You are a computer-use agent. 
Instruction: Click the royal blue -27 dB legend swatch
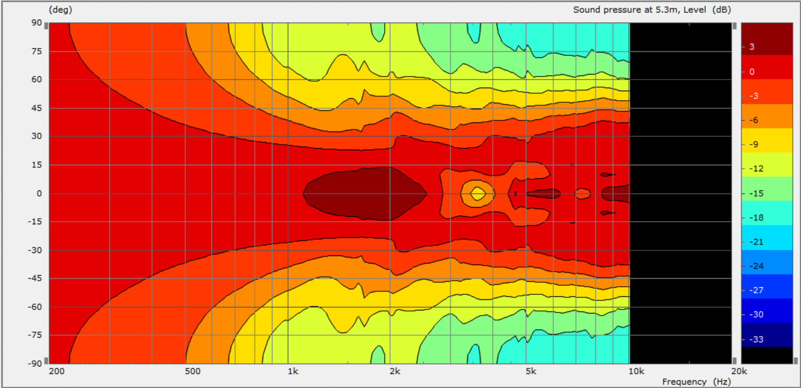coord(767,286)
